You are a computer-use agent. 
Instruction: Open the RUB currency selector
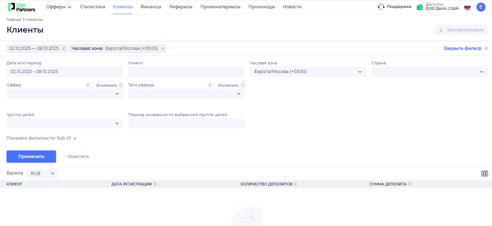point(42,173)
